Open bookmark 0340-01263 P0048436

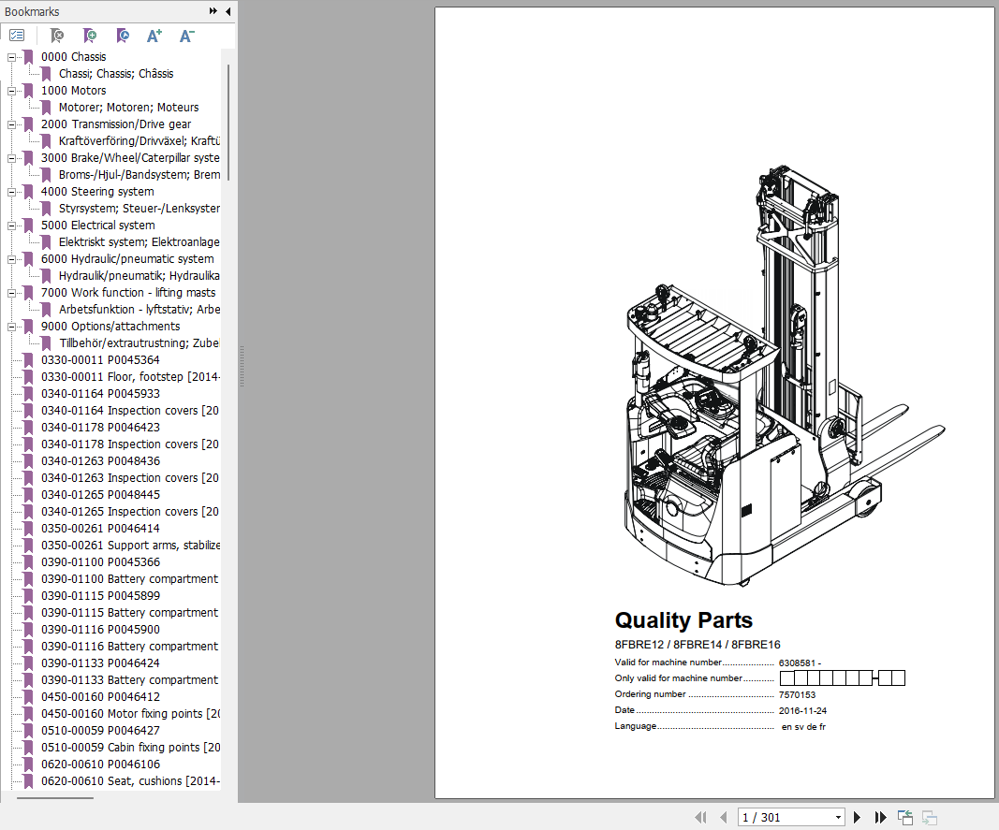tap(101, 461)
